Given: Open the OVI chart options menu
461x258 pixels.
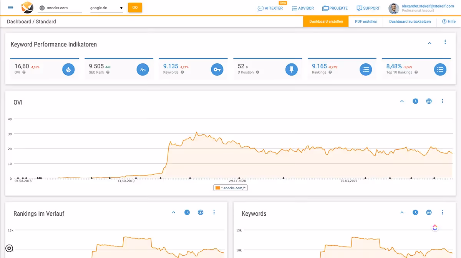Looking at the screenshot, I should tap(442, 101).
